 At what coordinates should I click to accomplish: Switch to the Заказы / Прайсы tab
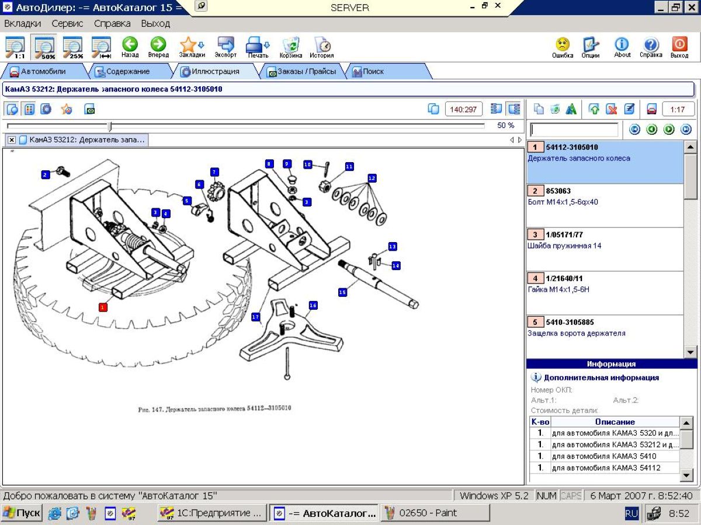[x=301, y=71]
